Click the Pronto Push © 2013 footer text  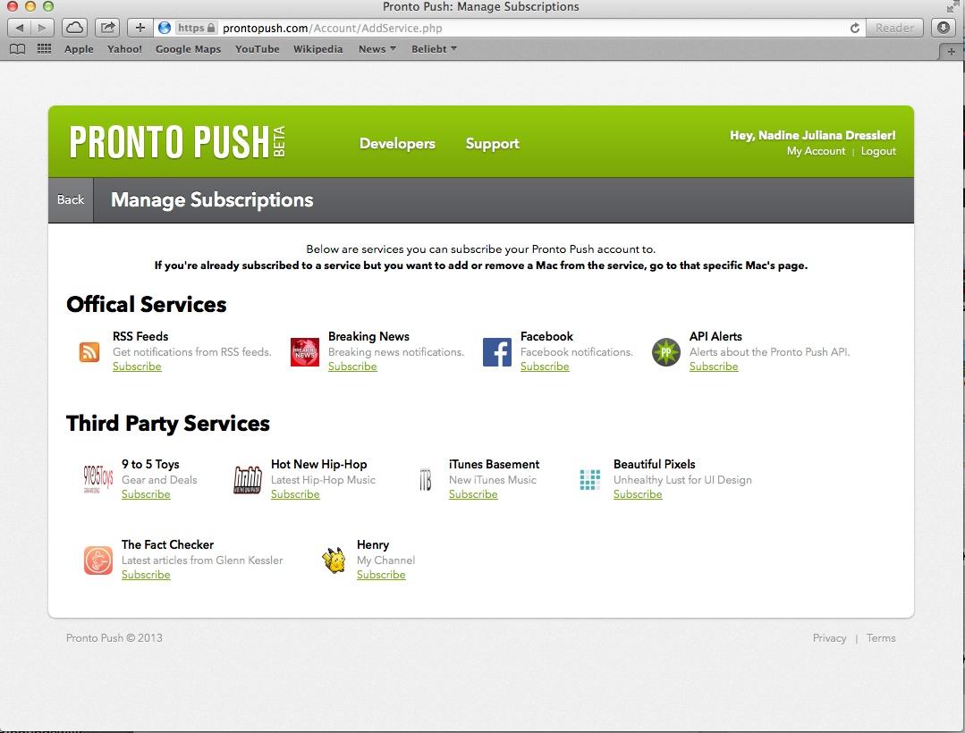[x=114, y=638]
